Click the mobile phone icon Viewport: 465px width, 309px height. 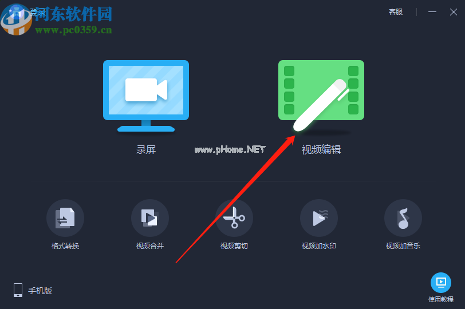[x=18, y=290]
